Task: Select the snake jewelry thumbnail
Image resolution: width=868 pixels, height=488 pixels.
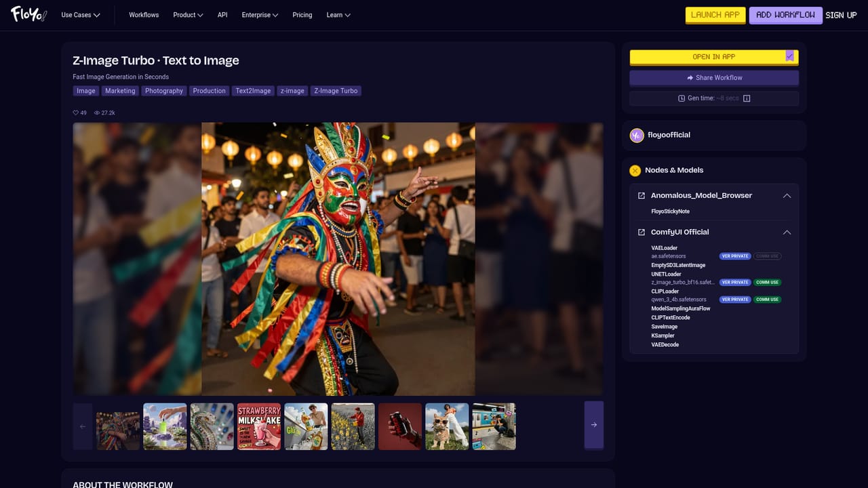Action: point(212,426)
